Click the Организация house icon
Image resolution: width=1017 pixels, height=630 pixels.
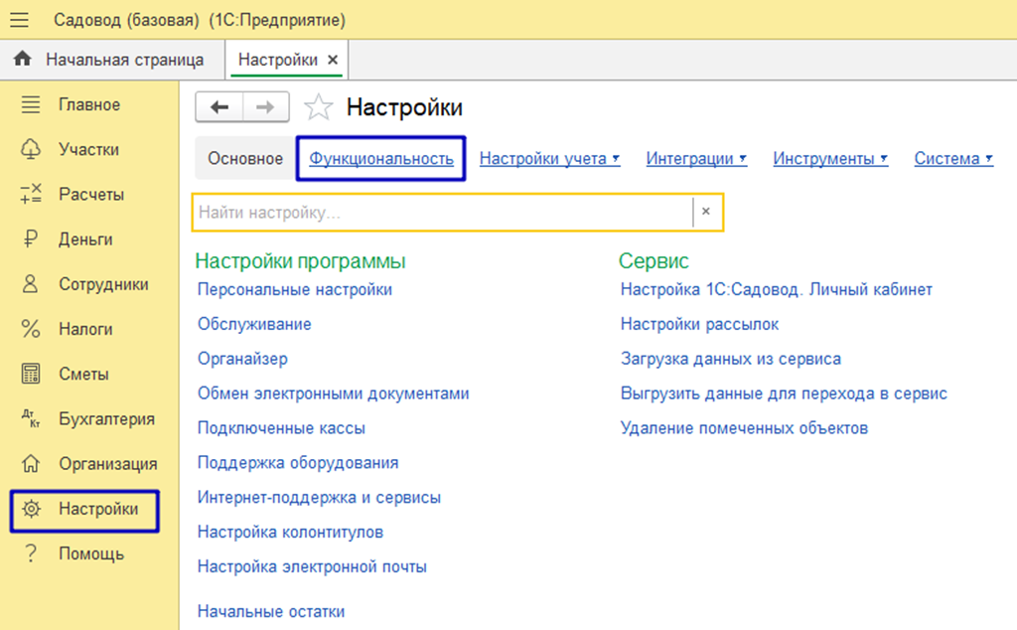click(x=31, y=463)
